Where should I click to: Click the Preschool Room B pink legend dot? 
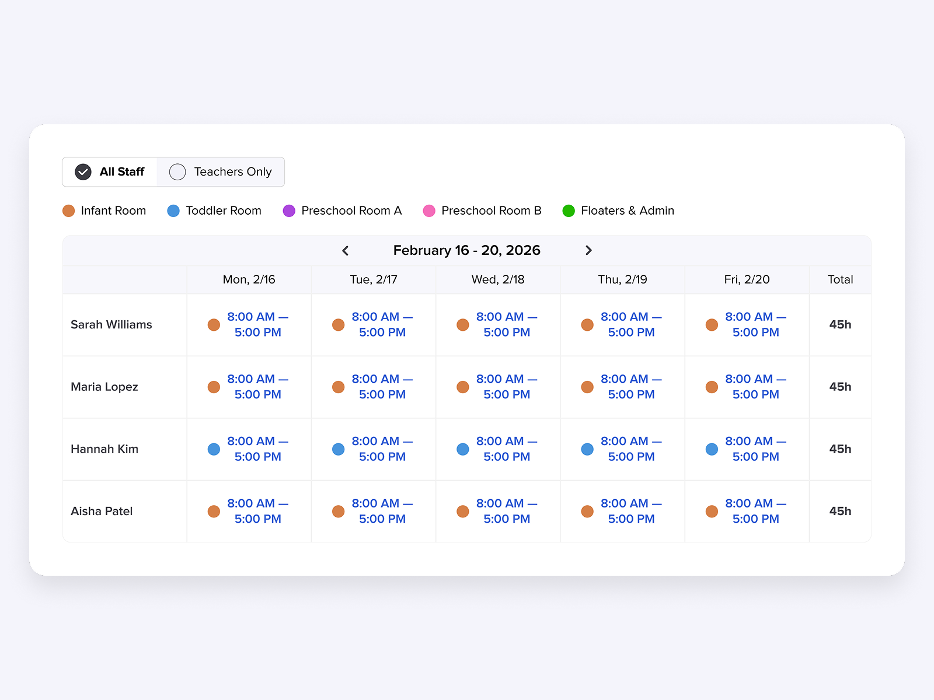429,211
